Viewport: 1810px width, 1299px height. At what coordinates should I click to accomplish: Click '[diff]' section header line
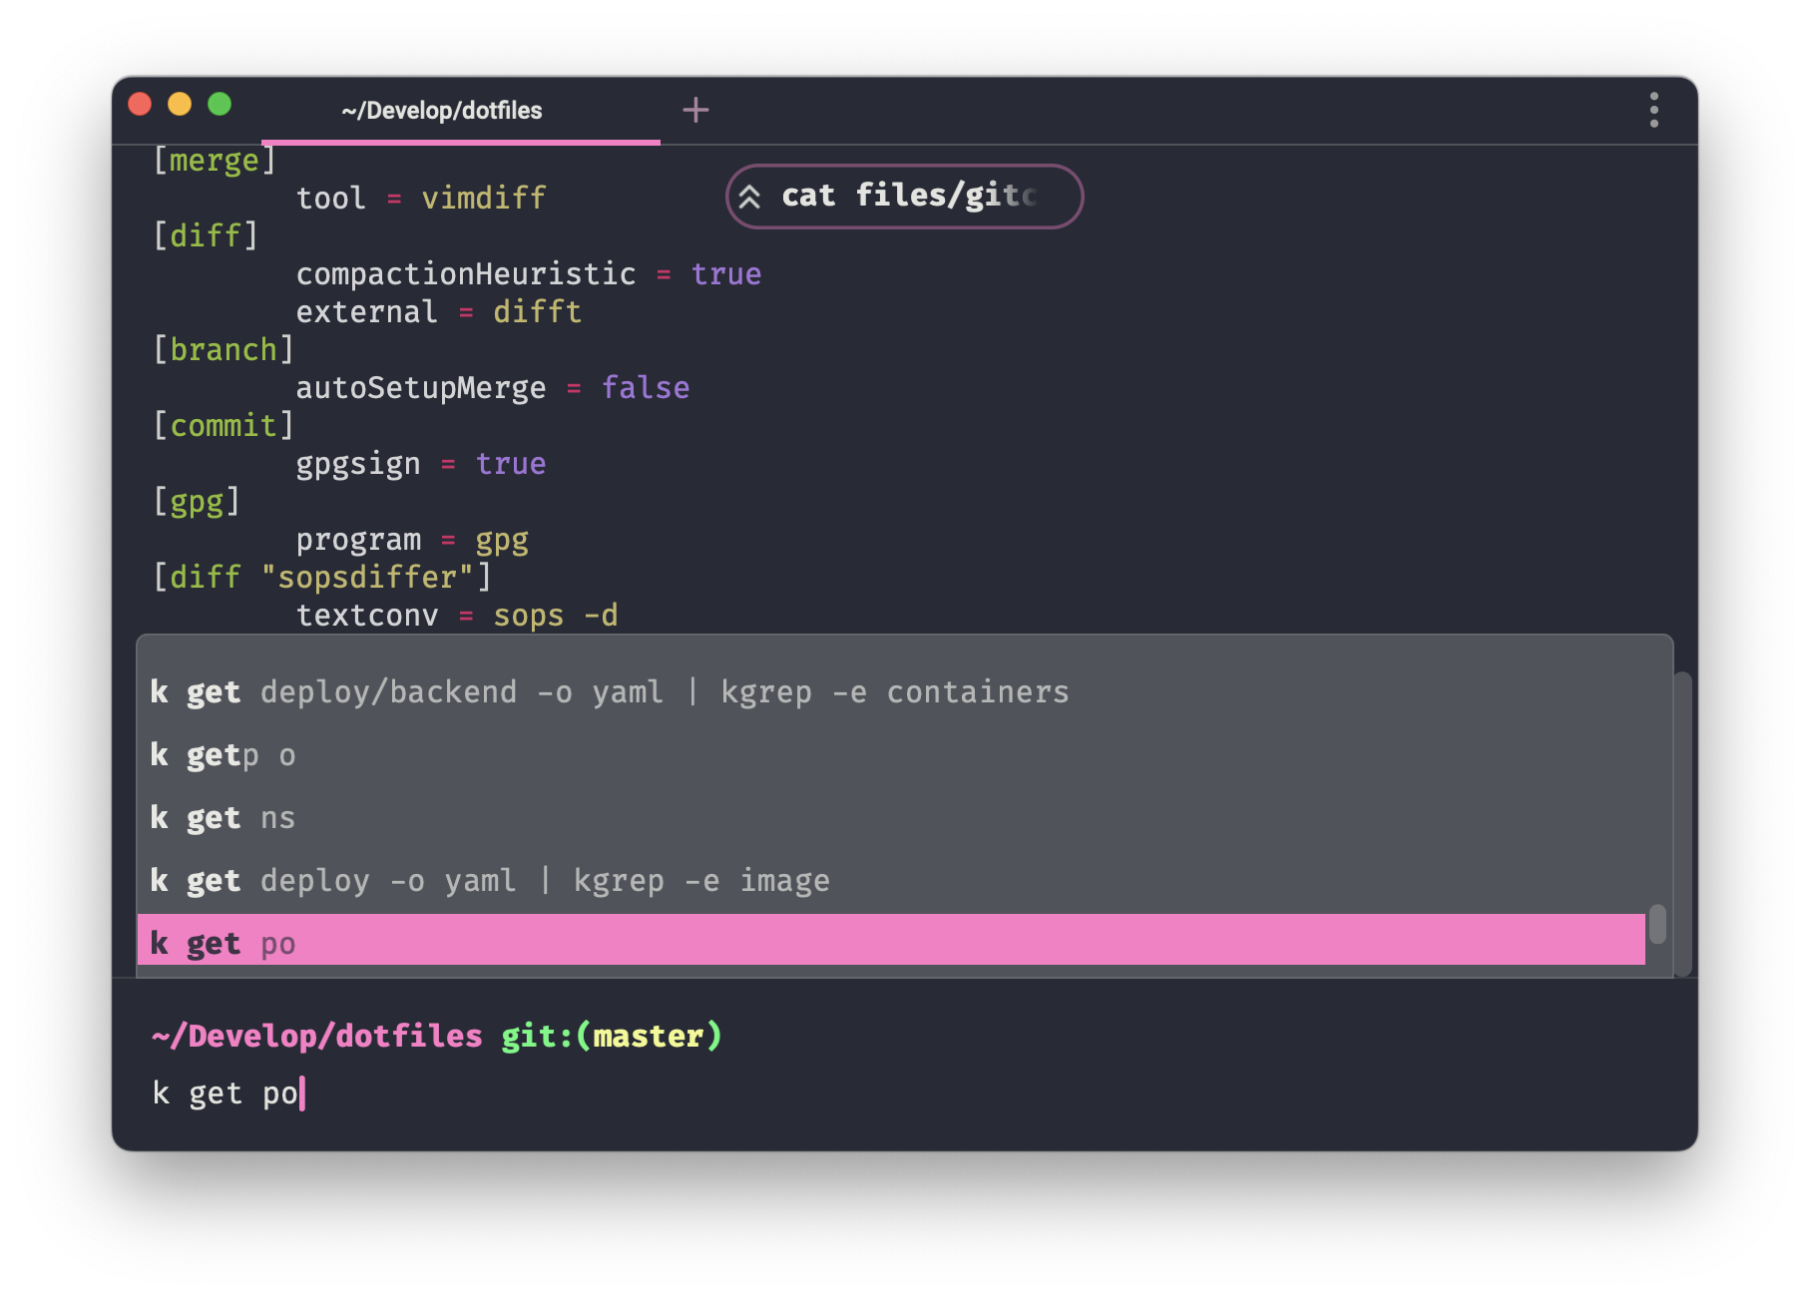(x=206, y=236)
